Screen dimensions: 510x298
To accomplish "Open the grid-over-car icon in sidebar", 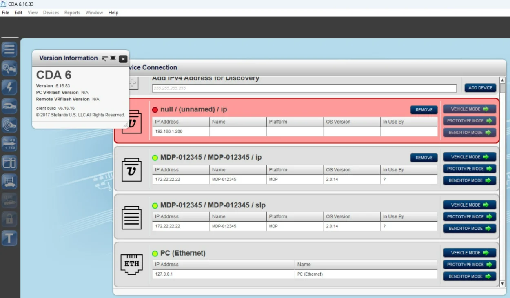I will tap(9, 181).
